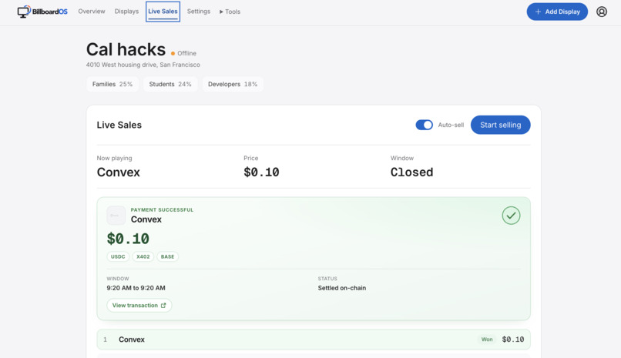Click the PAYMENT SUCCESSFUL label
The height and width of the screenshot is (358, 621).
[x=162, y=210]
